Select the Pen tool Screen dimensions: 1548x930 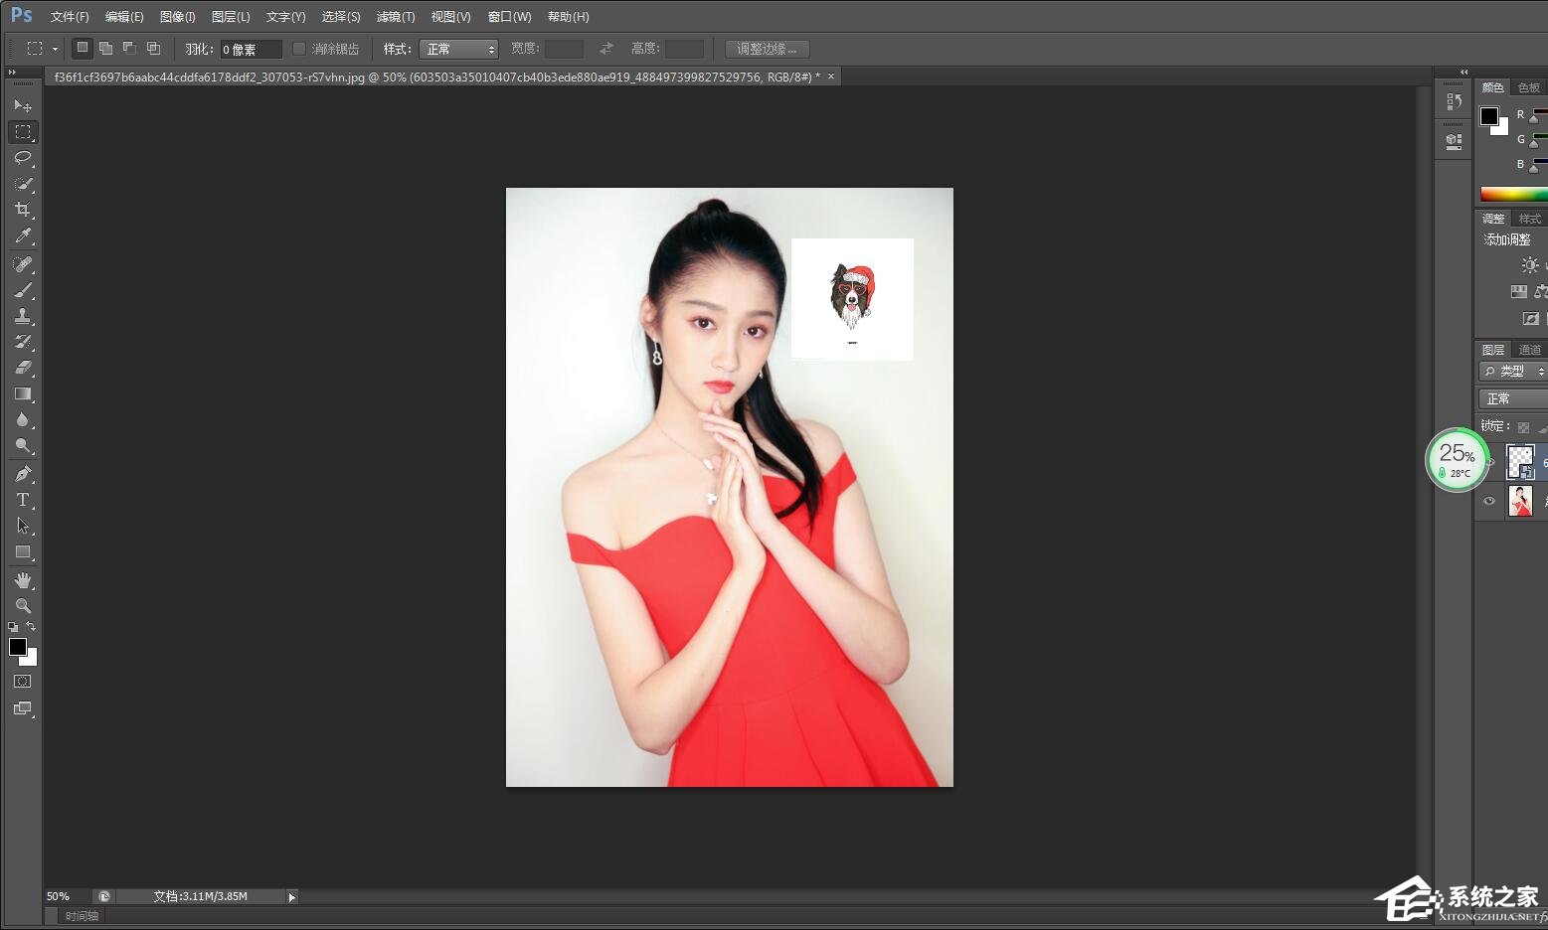pos(23,472)
